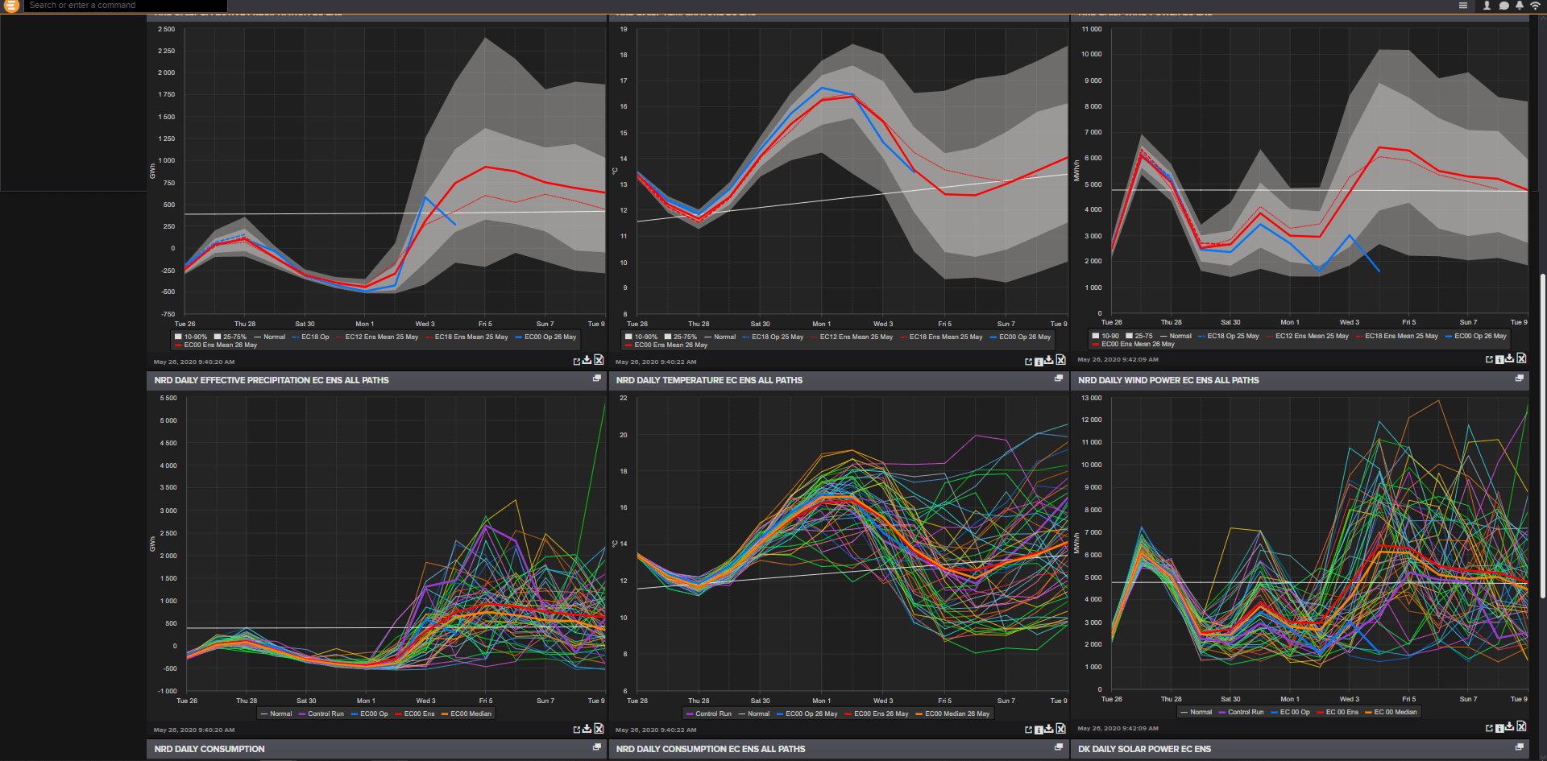Image resolution: width=1547 pixels, height=761 pixels.
Task: Open all-paths wind power chart in new window
Action: tap(1489, 728)
